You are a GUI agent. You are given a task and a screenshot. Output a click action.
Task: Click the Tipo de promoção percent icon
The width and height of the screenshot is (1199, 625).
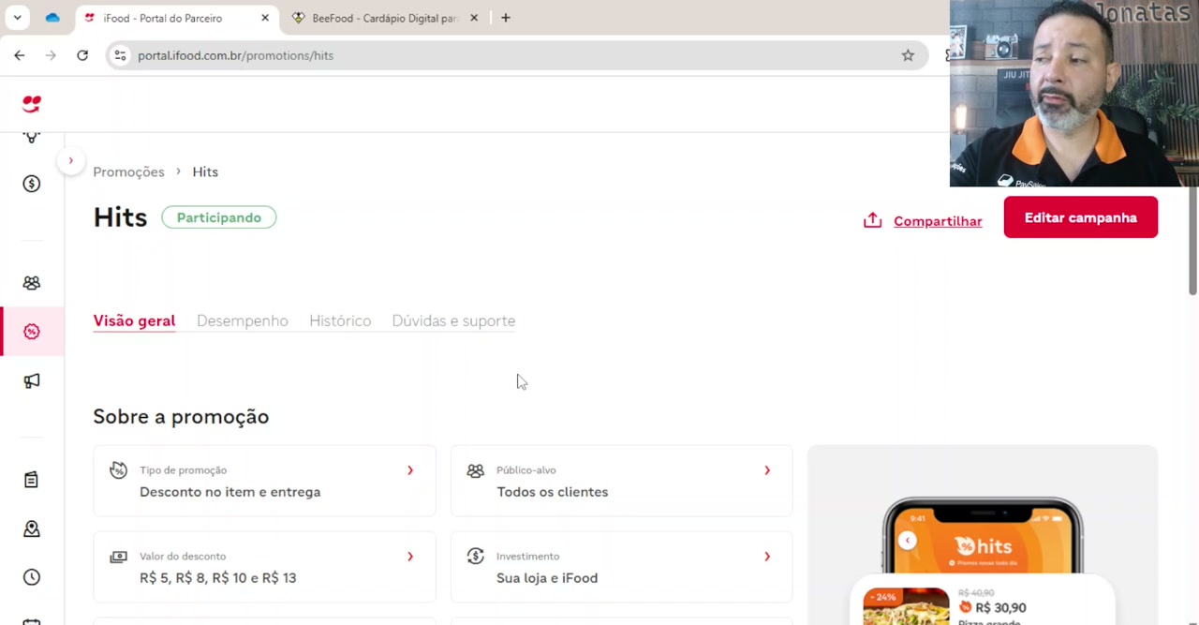(118, 470)
